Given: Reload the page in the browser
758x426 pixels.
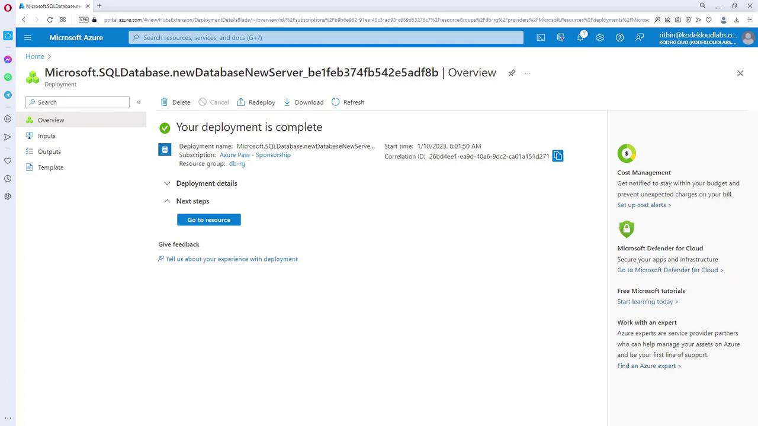Looking at the screenshot, I should (50, 20).
